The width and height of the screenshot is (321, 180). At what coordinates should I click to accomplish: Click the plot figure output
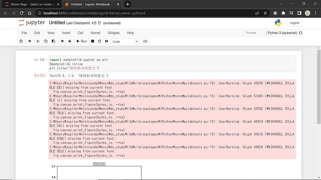(x=96, y=171)
